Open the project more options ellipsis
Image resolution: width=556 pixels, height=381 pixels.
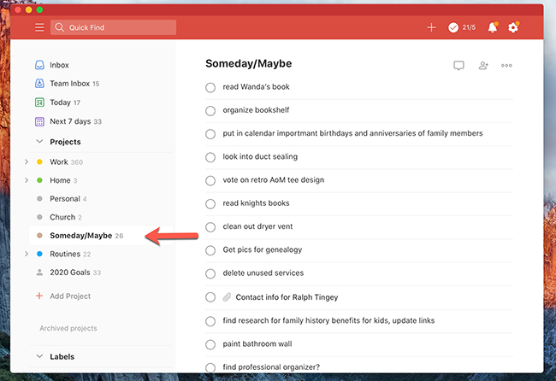506,66
